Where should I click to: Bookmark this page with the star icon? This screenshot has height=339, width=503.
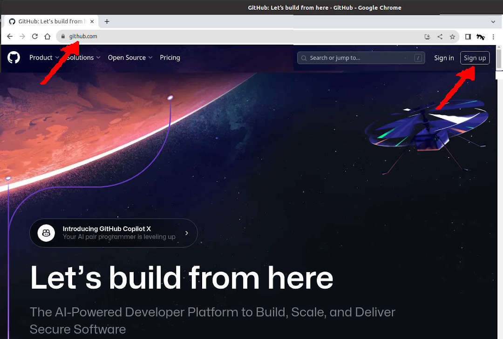452,37
